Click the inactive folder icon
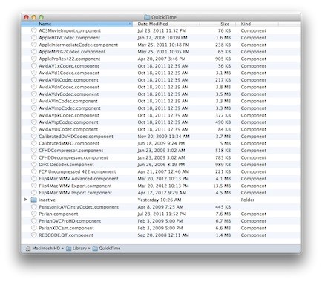The height and width of the screenshot is (282, 322). pos(34,200)
